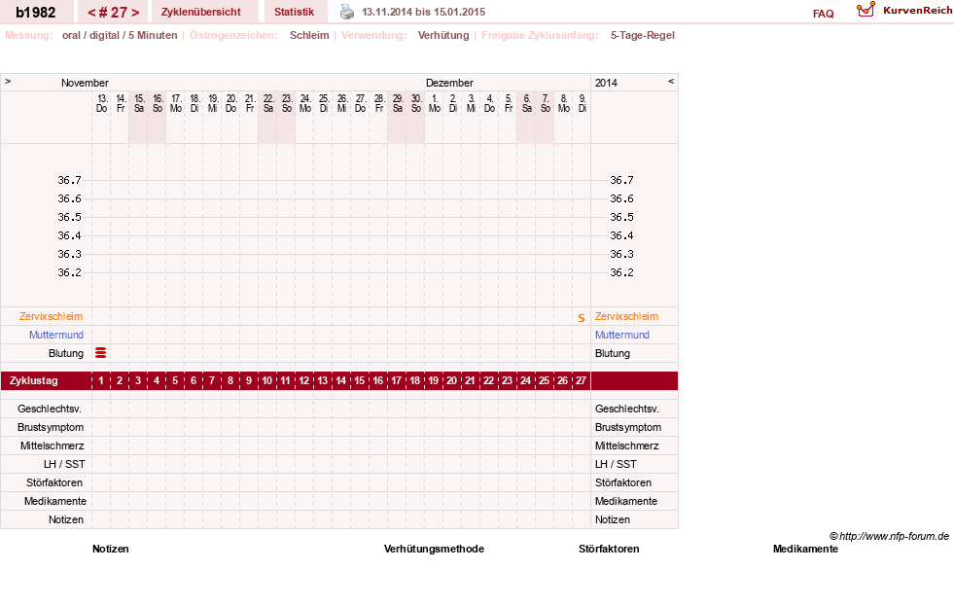This screenshot has height=606, width=954.
Task: Open the FAQ link
Action: click(x=823, y=14)
